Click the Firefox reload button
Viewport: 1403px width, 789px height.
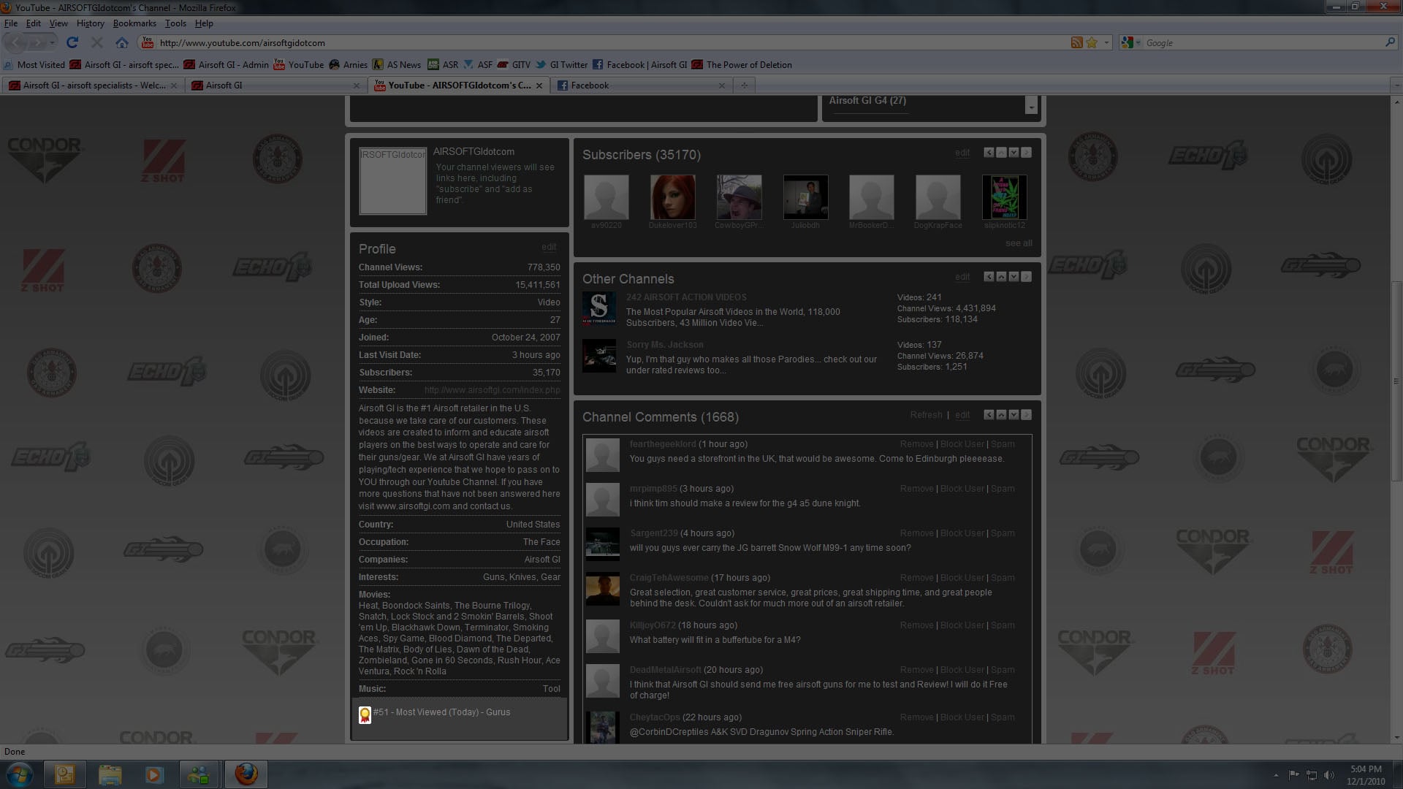pos(72,42)
